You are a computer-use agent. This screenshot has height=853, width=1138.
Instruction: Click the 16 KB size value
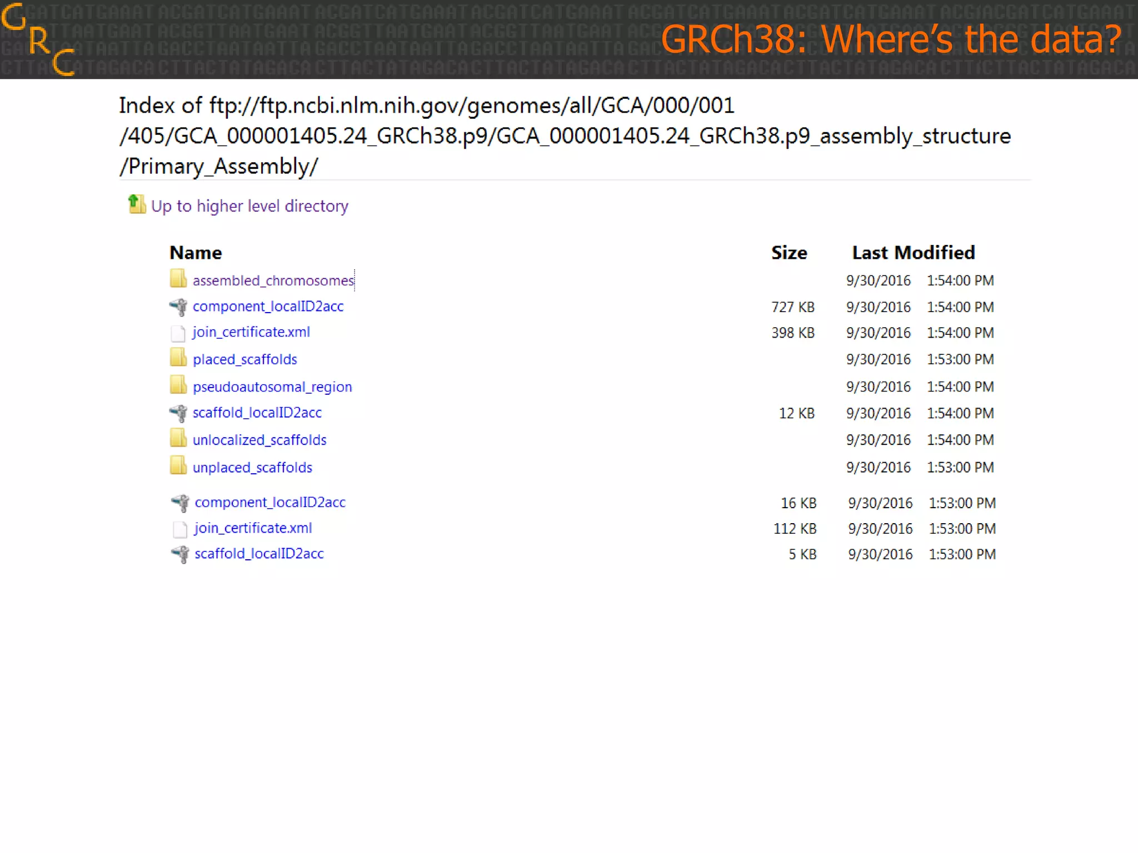[x=799, y=503]
